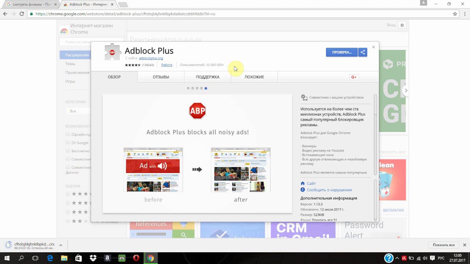The height and width of the screenshot is (264, 470).
Task: Click the downloading crx file icon
Action: coord(8,245)
